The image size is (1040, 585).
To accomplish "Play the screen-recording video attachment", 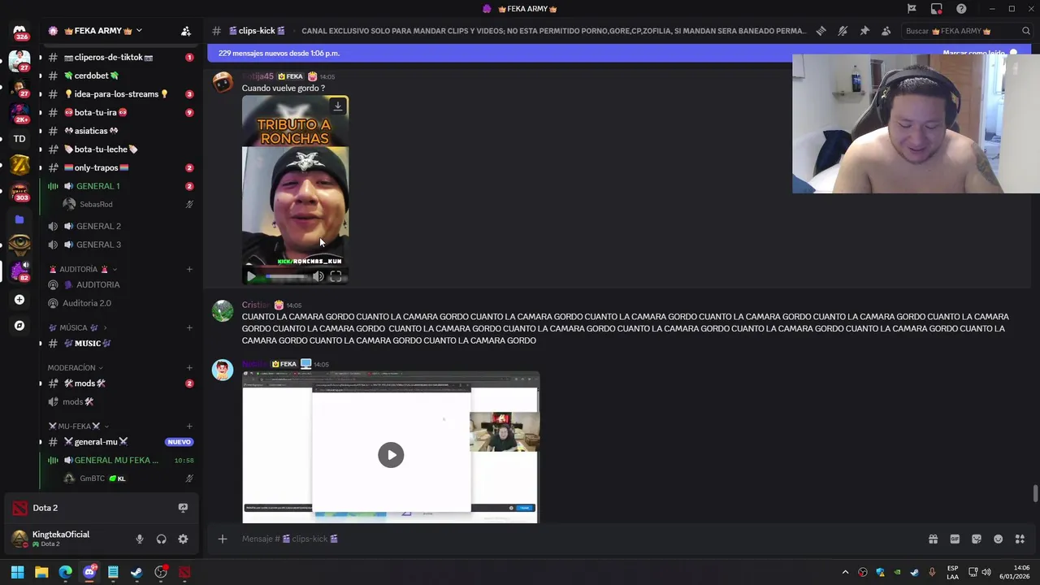I will (x=391, y=455).
